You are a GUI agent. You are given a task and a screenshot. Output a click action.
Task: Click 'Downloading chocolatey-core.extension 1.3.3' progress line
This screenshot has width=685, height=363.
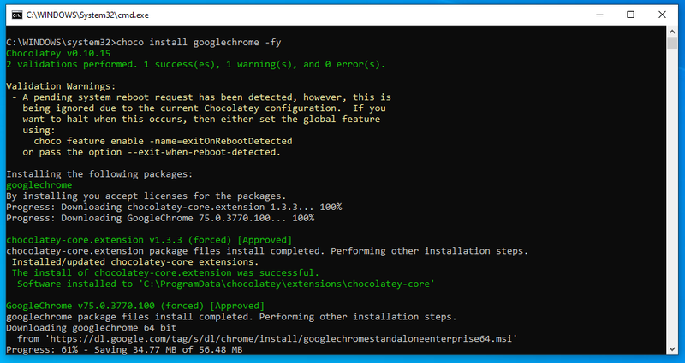(x=174, y=207)
